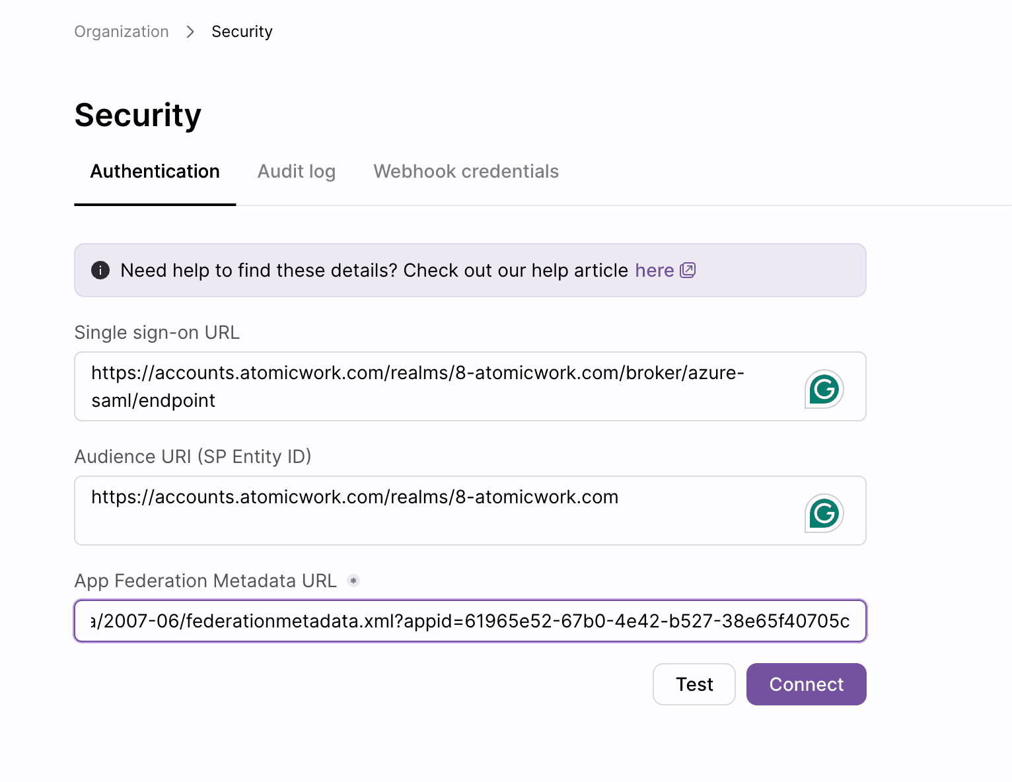Viewport: 1012px width, 782px height.
Task: Click the breadcrumb chevron after Organization
Action: [190, 32]
